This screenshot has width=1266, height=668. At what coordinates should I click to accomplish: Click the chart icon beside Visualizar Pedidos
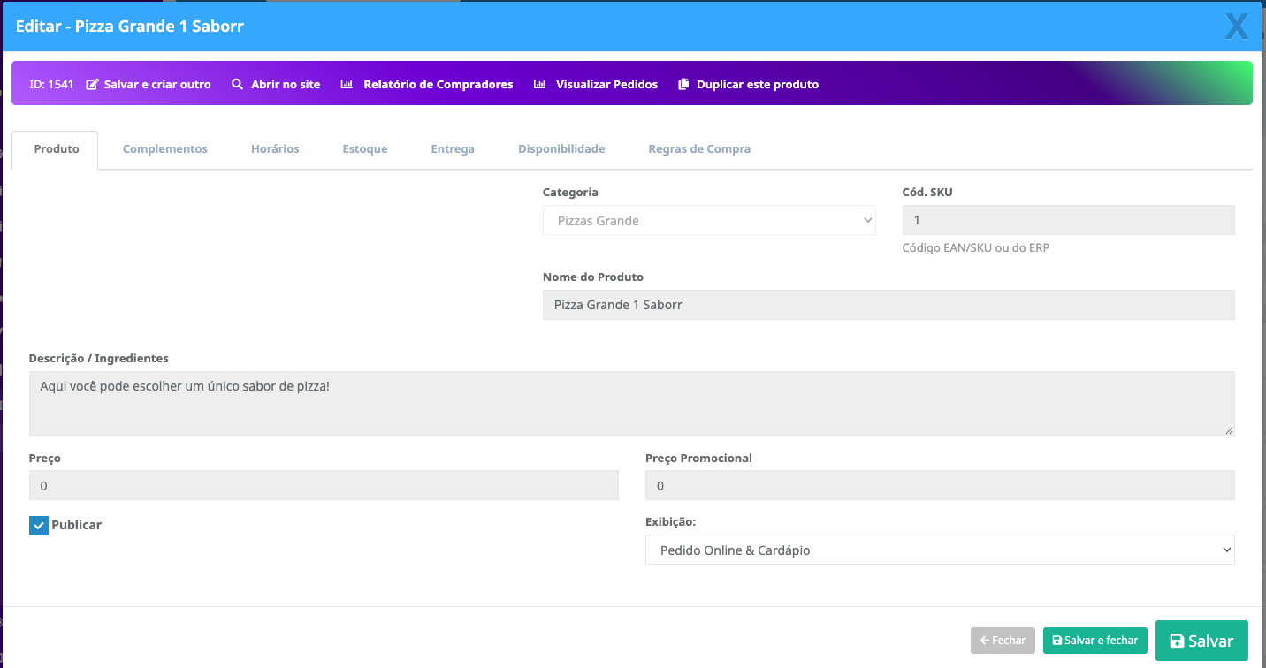point(539,85)
